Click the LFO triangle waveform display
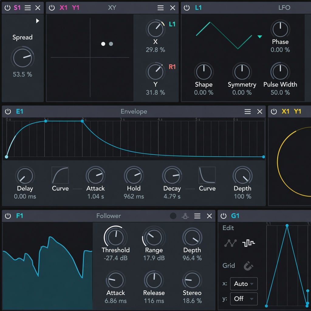This screenshot has height=311, width=311. click(224, 36)
